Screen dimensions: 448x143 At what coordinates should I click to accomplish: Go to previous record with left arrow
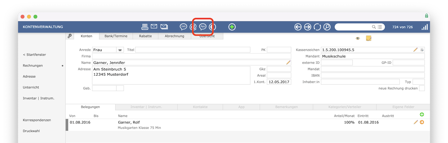(298, 27)
